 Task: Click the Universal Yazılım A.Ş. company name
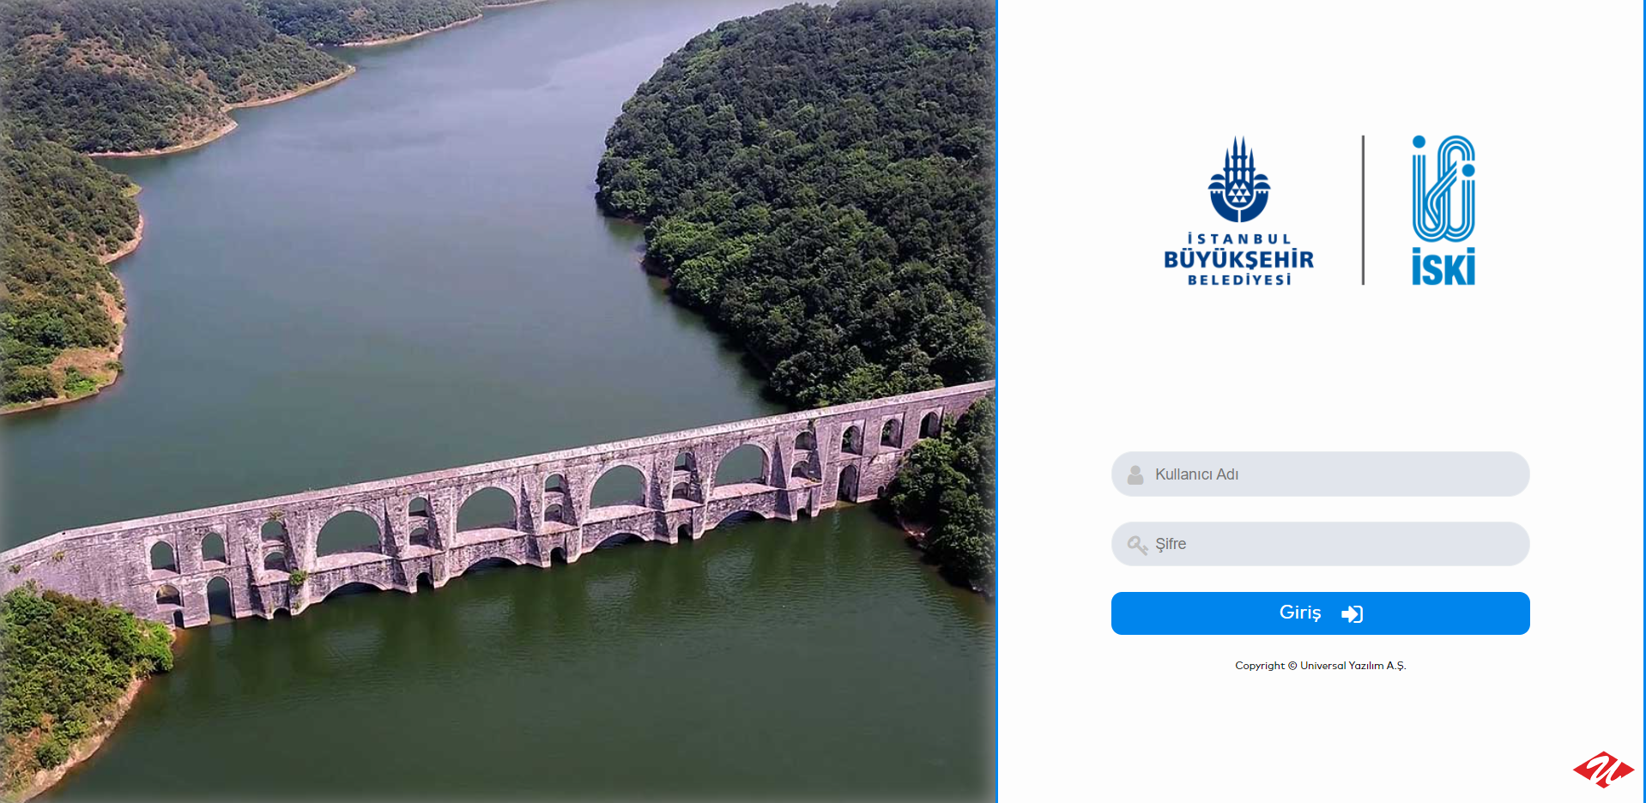point(1353,666)
